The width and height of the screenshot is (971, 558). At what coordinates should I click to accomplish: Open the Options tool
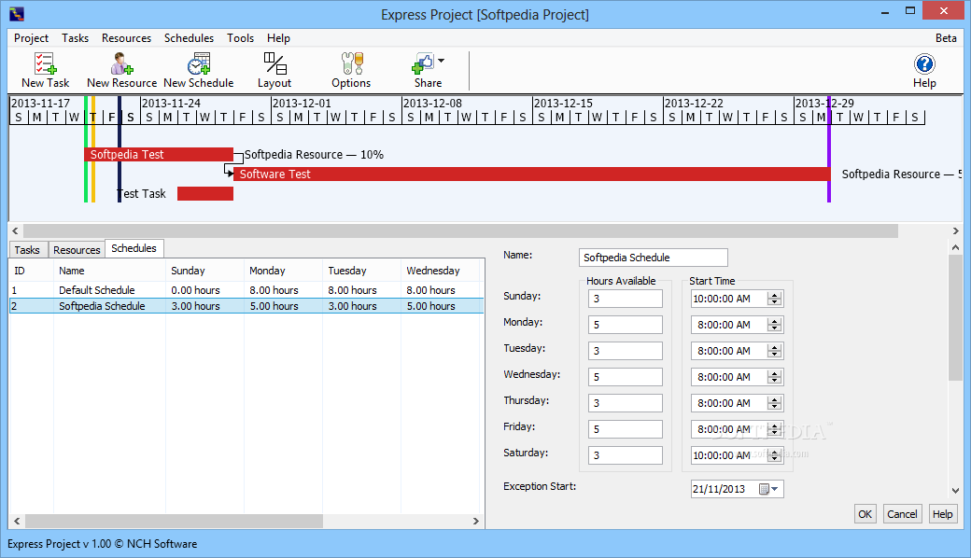(x=351, y=70)
